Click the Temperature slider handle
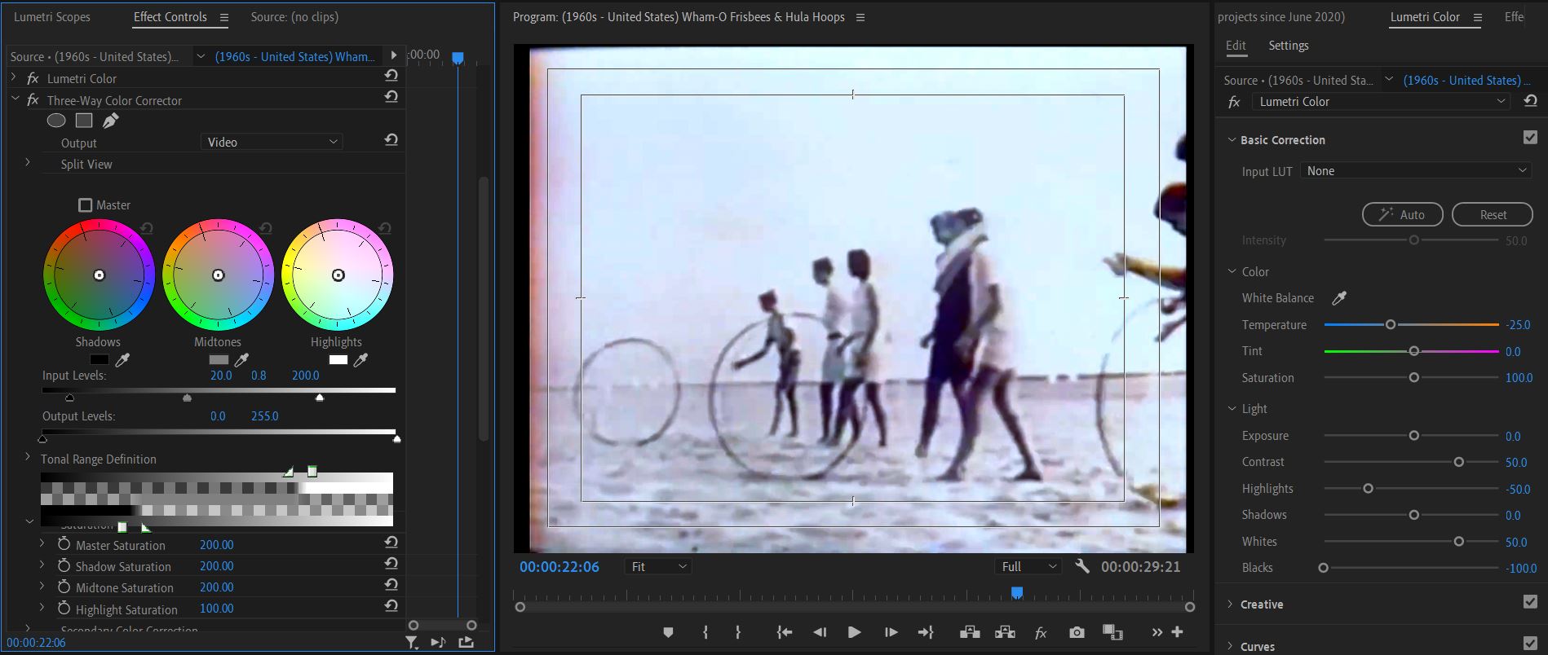1548x655 pixels. tap(1391, 324)
